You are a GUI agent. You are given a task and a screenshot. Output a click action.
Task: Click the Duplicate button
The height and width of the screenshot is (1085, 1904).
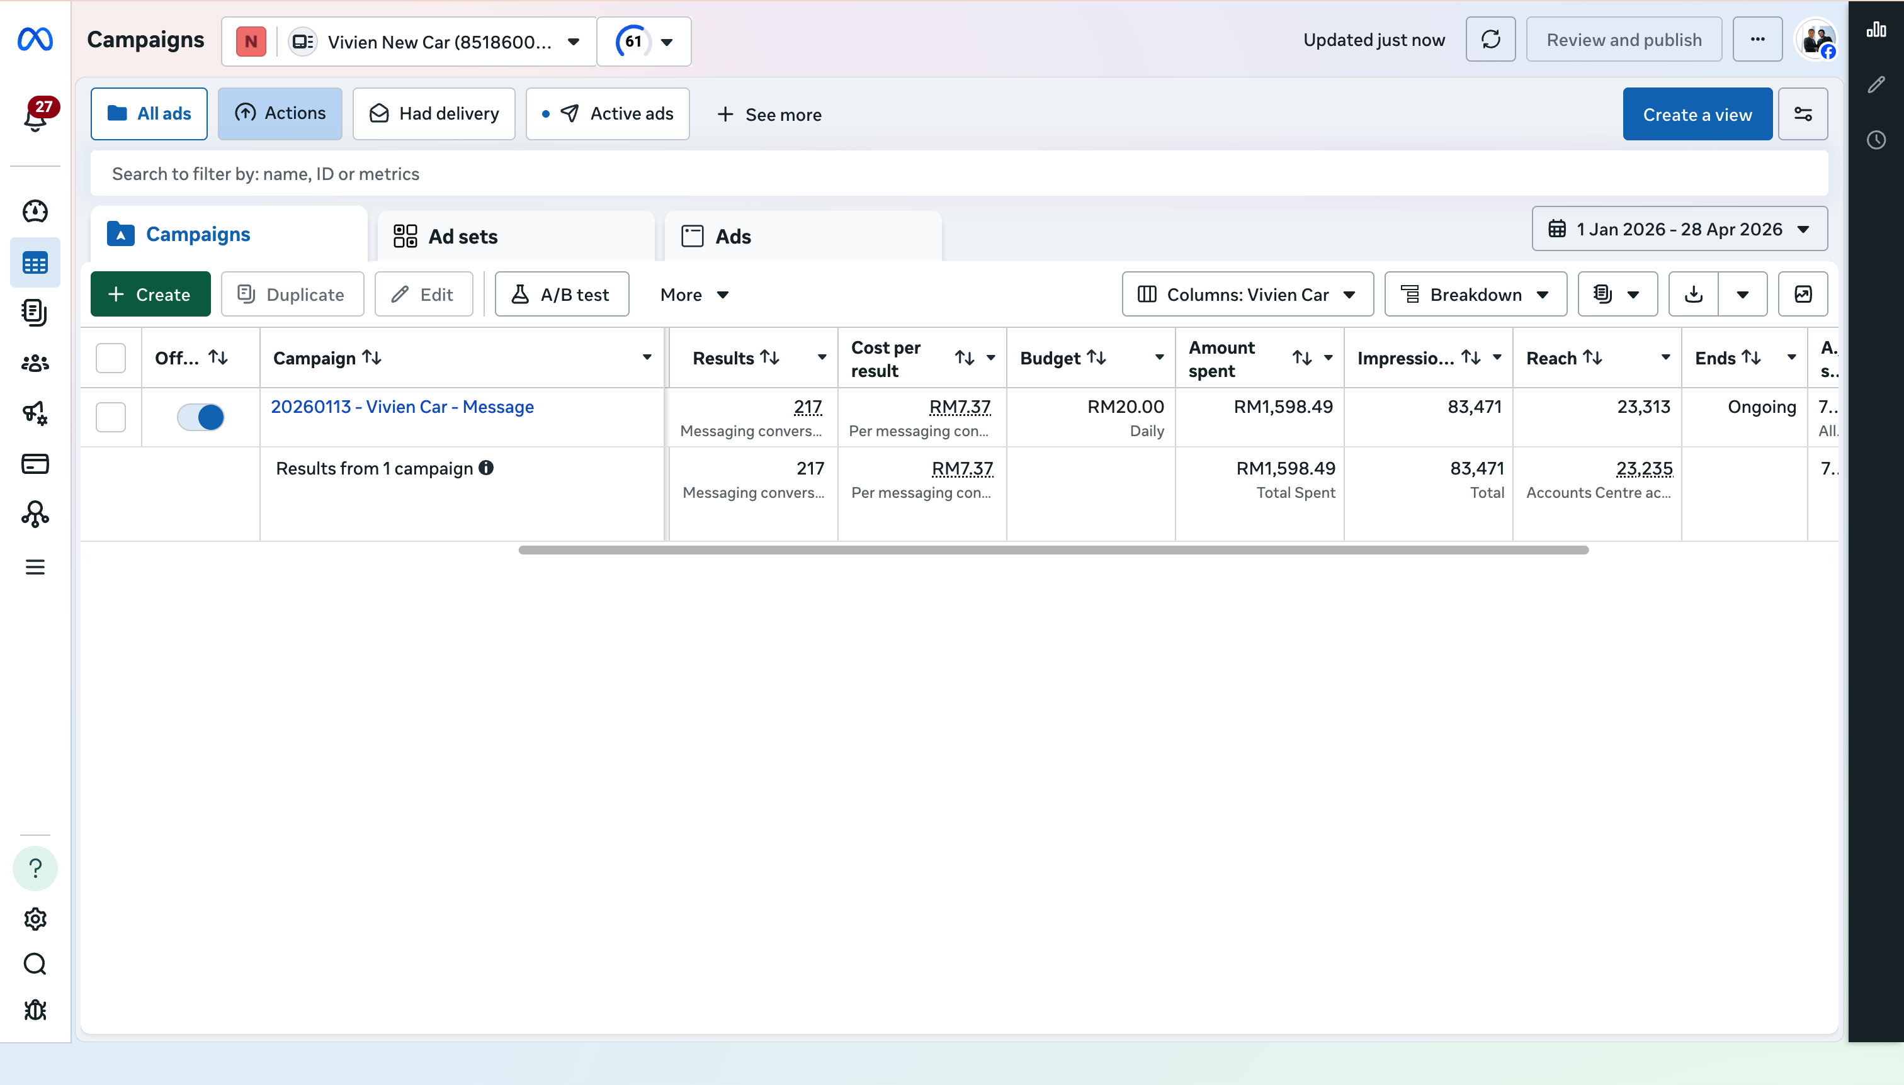tap(292, 295)
